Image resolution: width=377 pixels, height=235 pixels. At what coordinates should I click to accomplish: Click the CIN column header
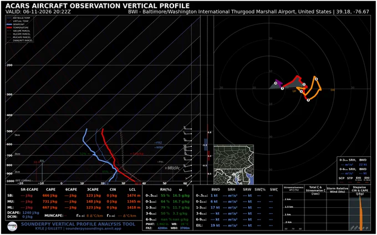(113, 190)
